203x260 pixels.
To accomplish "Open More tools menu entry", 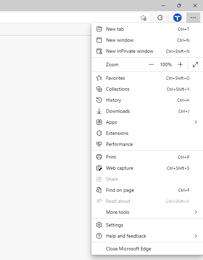I will [x=147, y=212].
